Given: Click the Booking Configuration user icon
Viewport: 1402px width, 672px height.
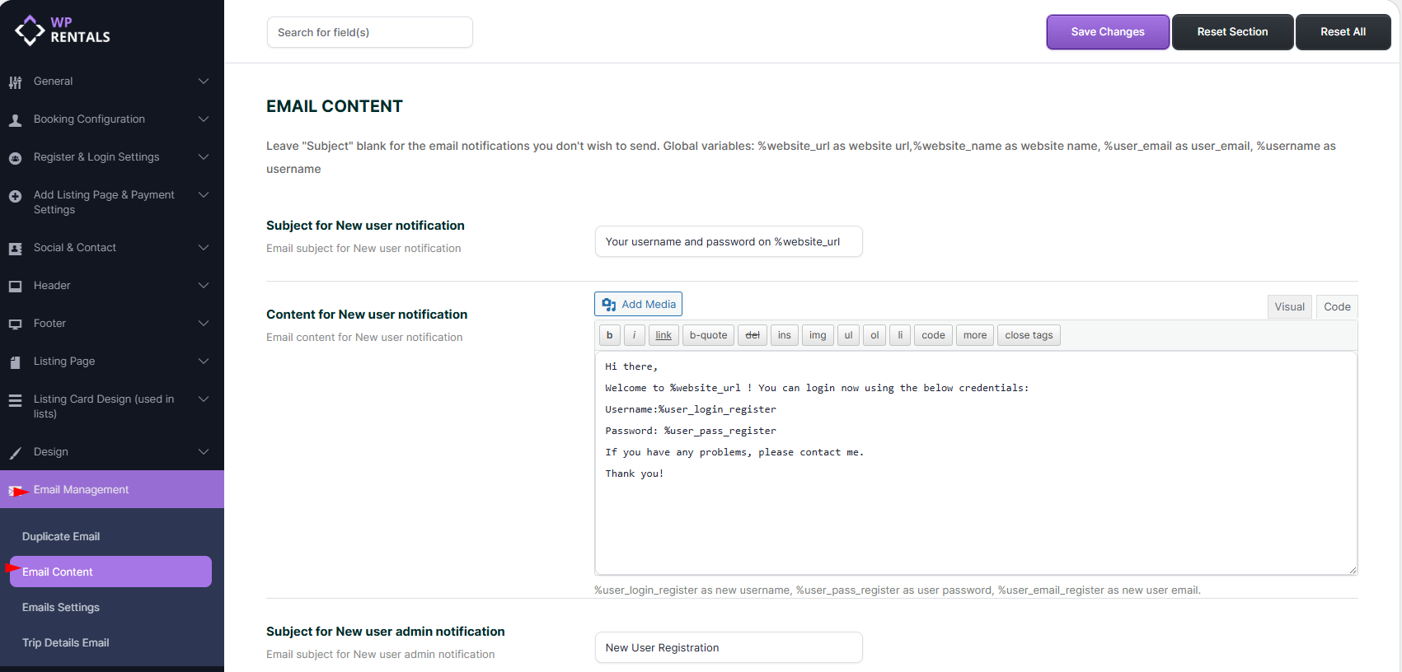Looking at the screenshot, I should tap(15, 120).
